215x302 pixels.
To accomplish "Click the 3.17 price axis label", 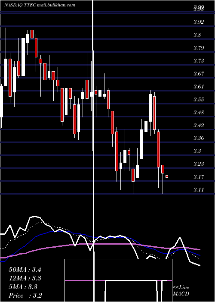I will (x=199, y=176).
